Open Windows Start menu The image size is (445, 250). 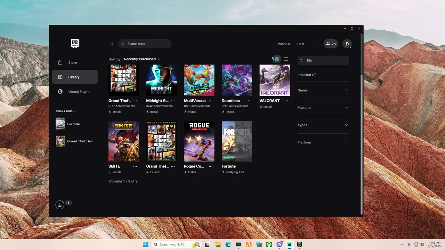[146, 244]
